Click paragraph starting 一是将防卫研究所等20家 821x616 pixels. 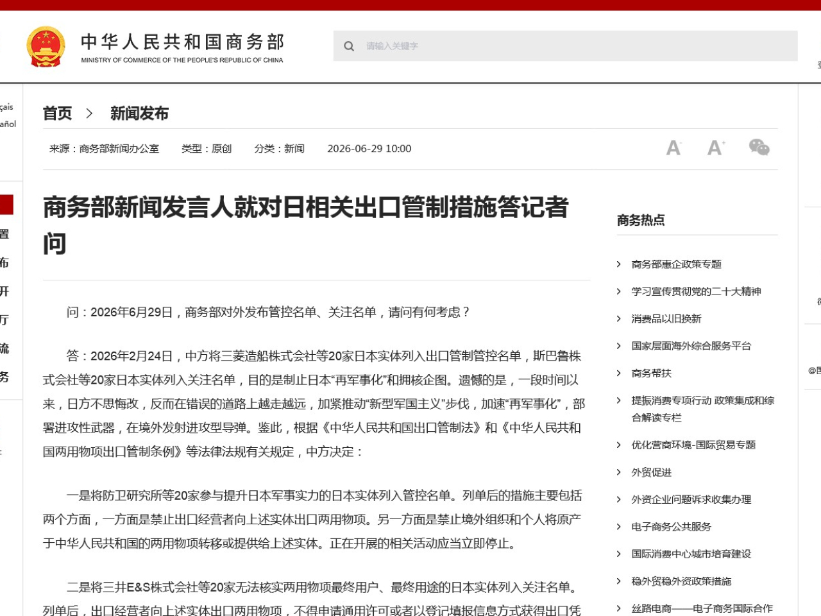(313, 520)
